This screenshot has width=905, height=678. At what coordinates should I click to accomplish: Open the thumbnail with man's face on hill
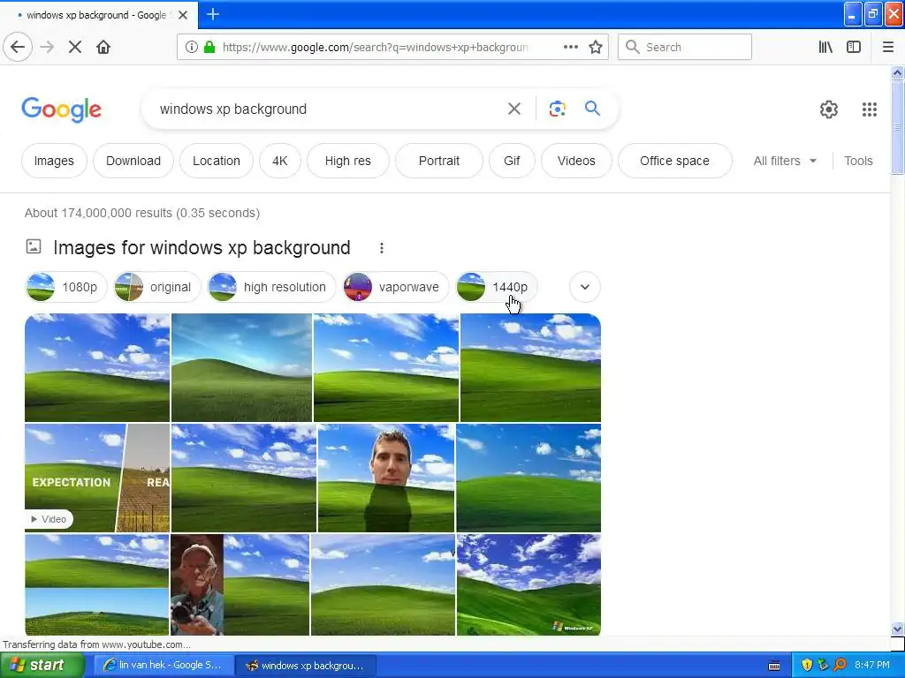click(386, 478)
